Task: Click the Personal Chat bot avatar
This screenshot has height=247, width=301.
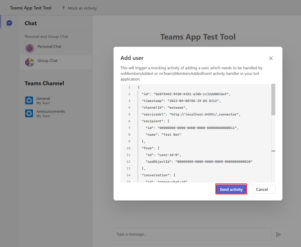Action: pyautogui.click(x=30, y=48)
